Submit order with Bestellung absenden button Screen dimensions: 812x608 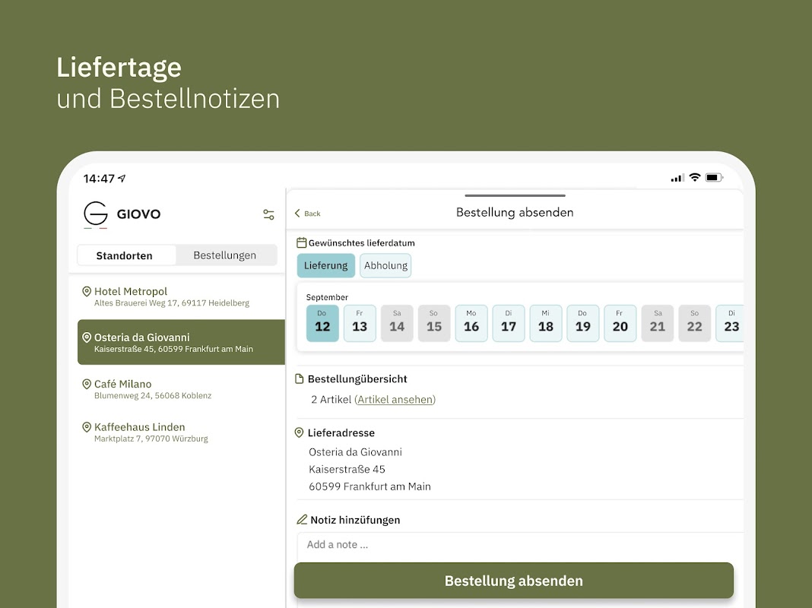click(514, 581)
